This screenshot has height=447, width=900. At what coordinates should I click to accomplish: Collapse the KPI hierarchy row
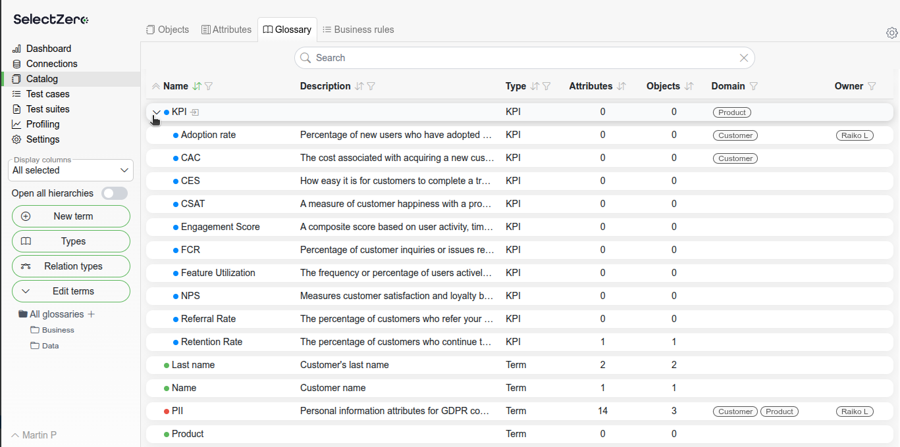(156, 112)
